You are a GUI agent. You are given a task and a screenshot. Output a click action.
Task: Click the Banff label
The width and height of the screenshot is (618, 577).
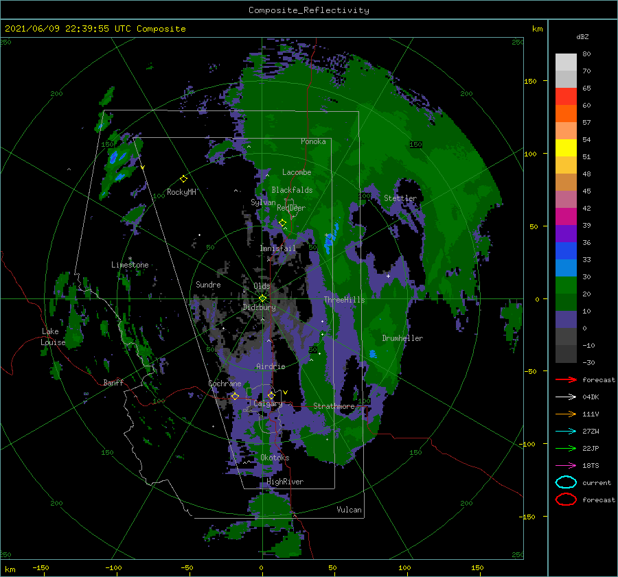point(113,382)
